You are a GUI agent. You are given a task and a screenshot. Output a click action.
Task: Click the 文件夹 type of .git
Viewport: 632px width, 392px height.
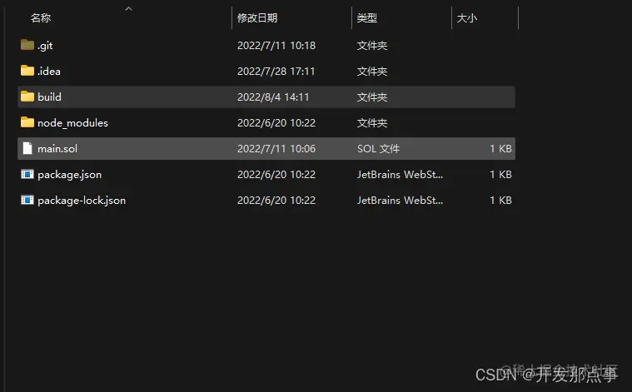[372, 46]
